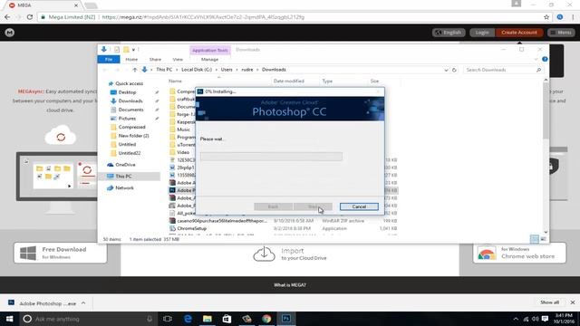580x326 pixels.
Task: Select New folder (2) in the navigation pane
Action: coord(133,136)
